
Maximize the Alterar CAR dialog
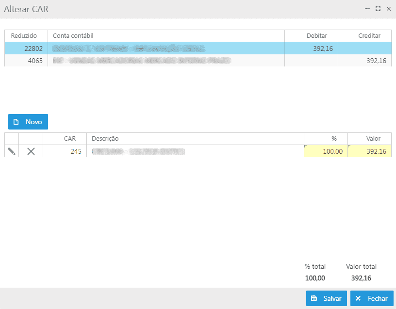point(378,9)
